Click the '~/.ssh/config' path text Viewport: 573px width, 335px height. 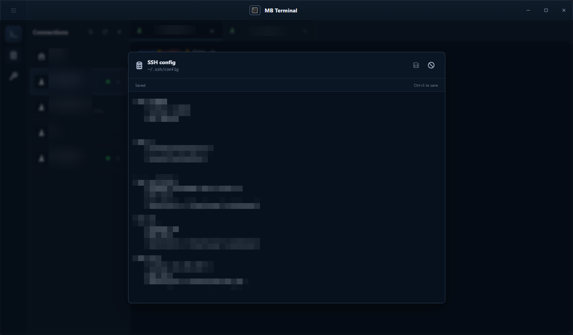click(163, 70)
